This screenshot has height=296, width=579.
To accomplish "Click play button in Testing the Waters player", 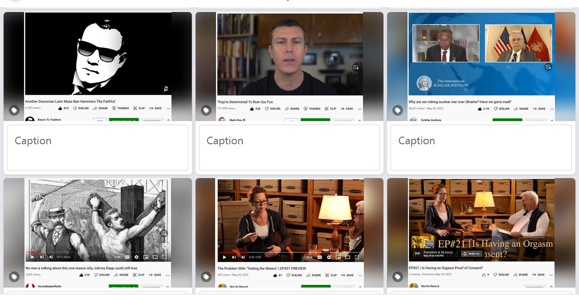I will 224,257.
